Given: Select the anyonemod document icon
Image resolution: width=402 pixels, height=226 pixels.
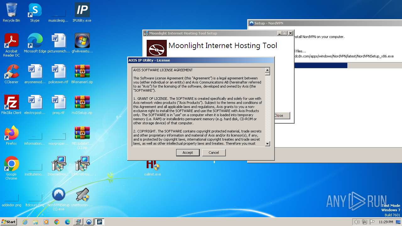Looking at the screenshot, I should click(35, 74).
